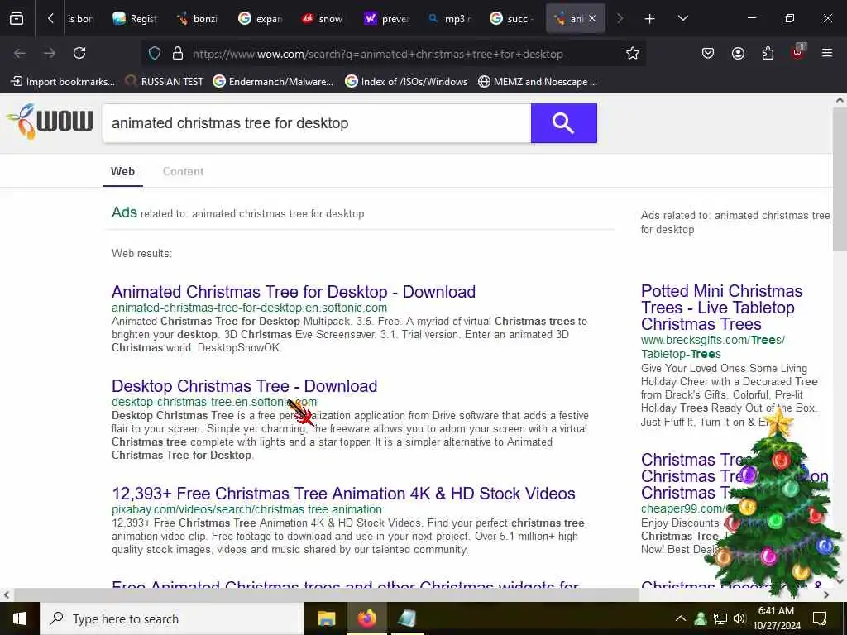Open 'Desktop Christmas Tree - Download' result

[x=244, y=386]
